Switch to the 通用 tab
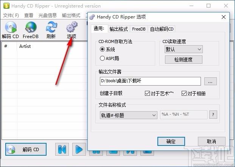Image resolution: width=235 pixels, height=167 pixels. tap(99, 28)
